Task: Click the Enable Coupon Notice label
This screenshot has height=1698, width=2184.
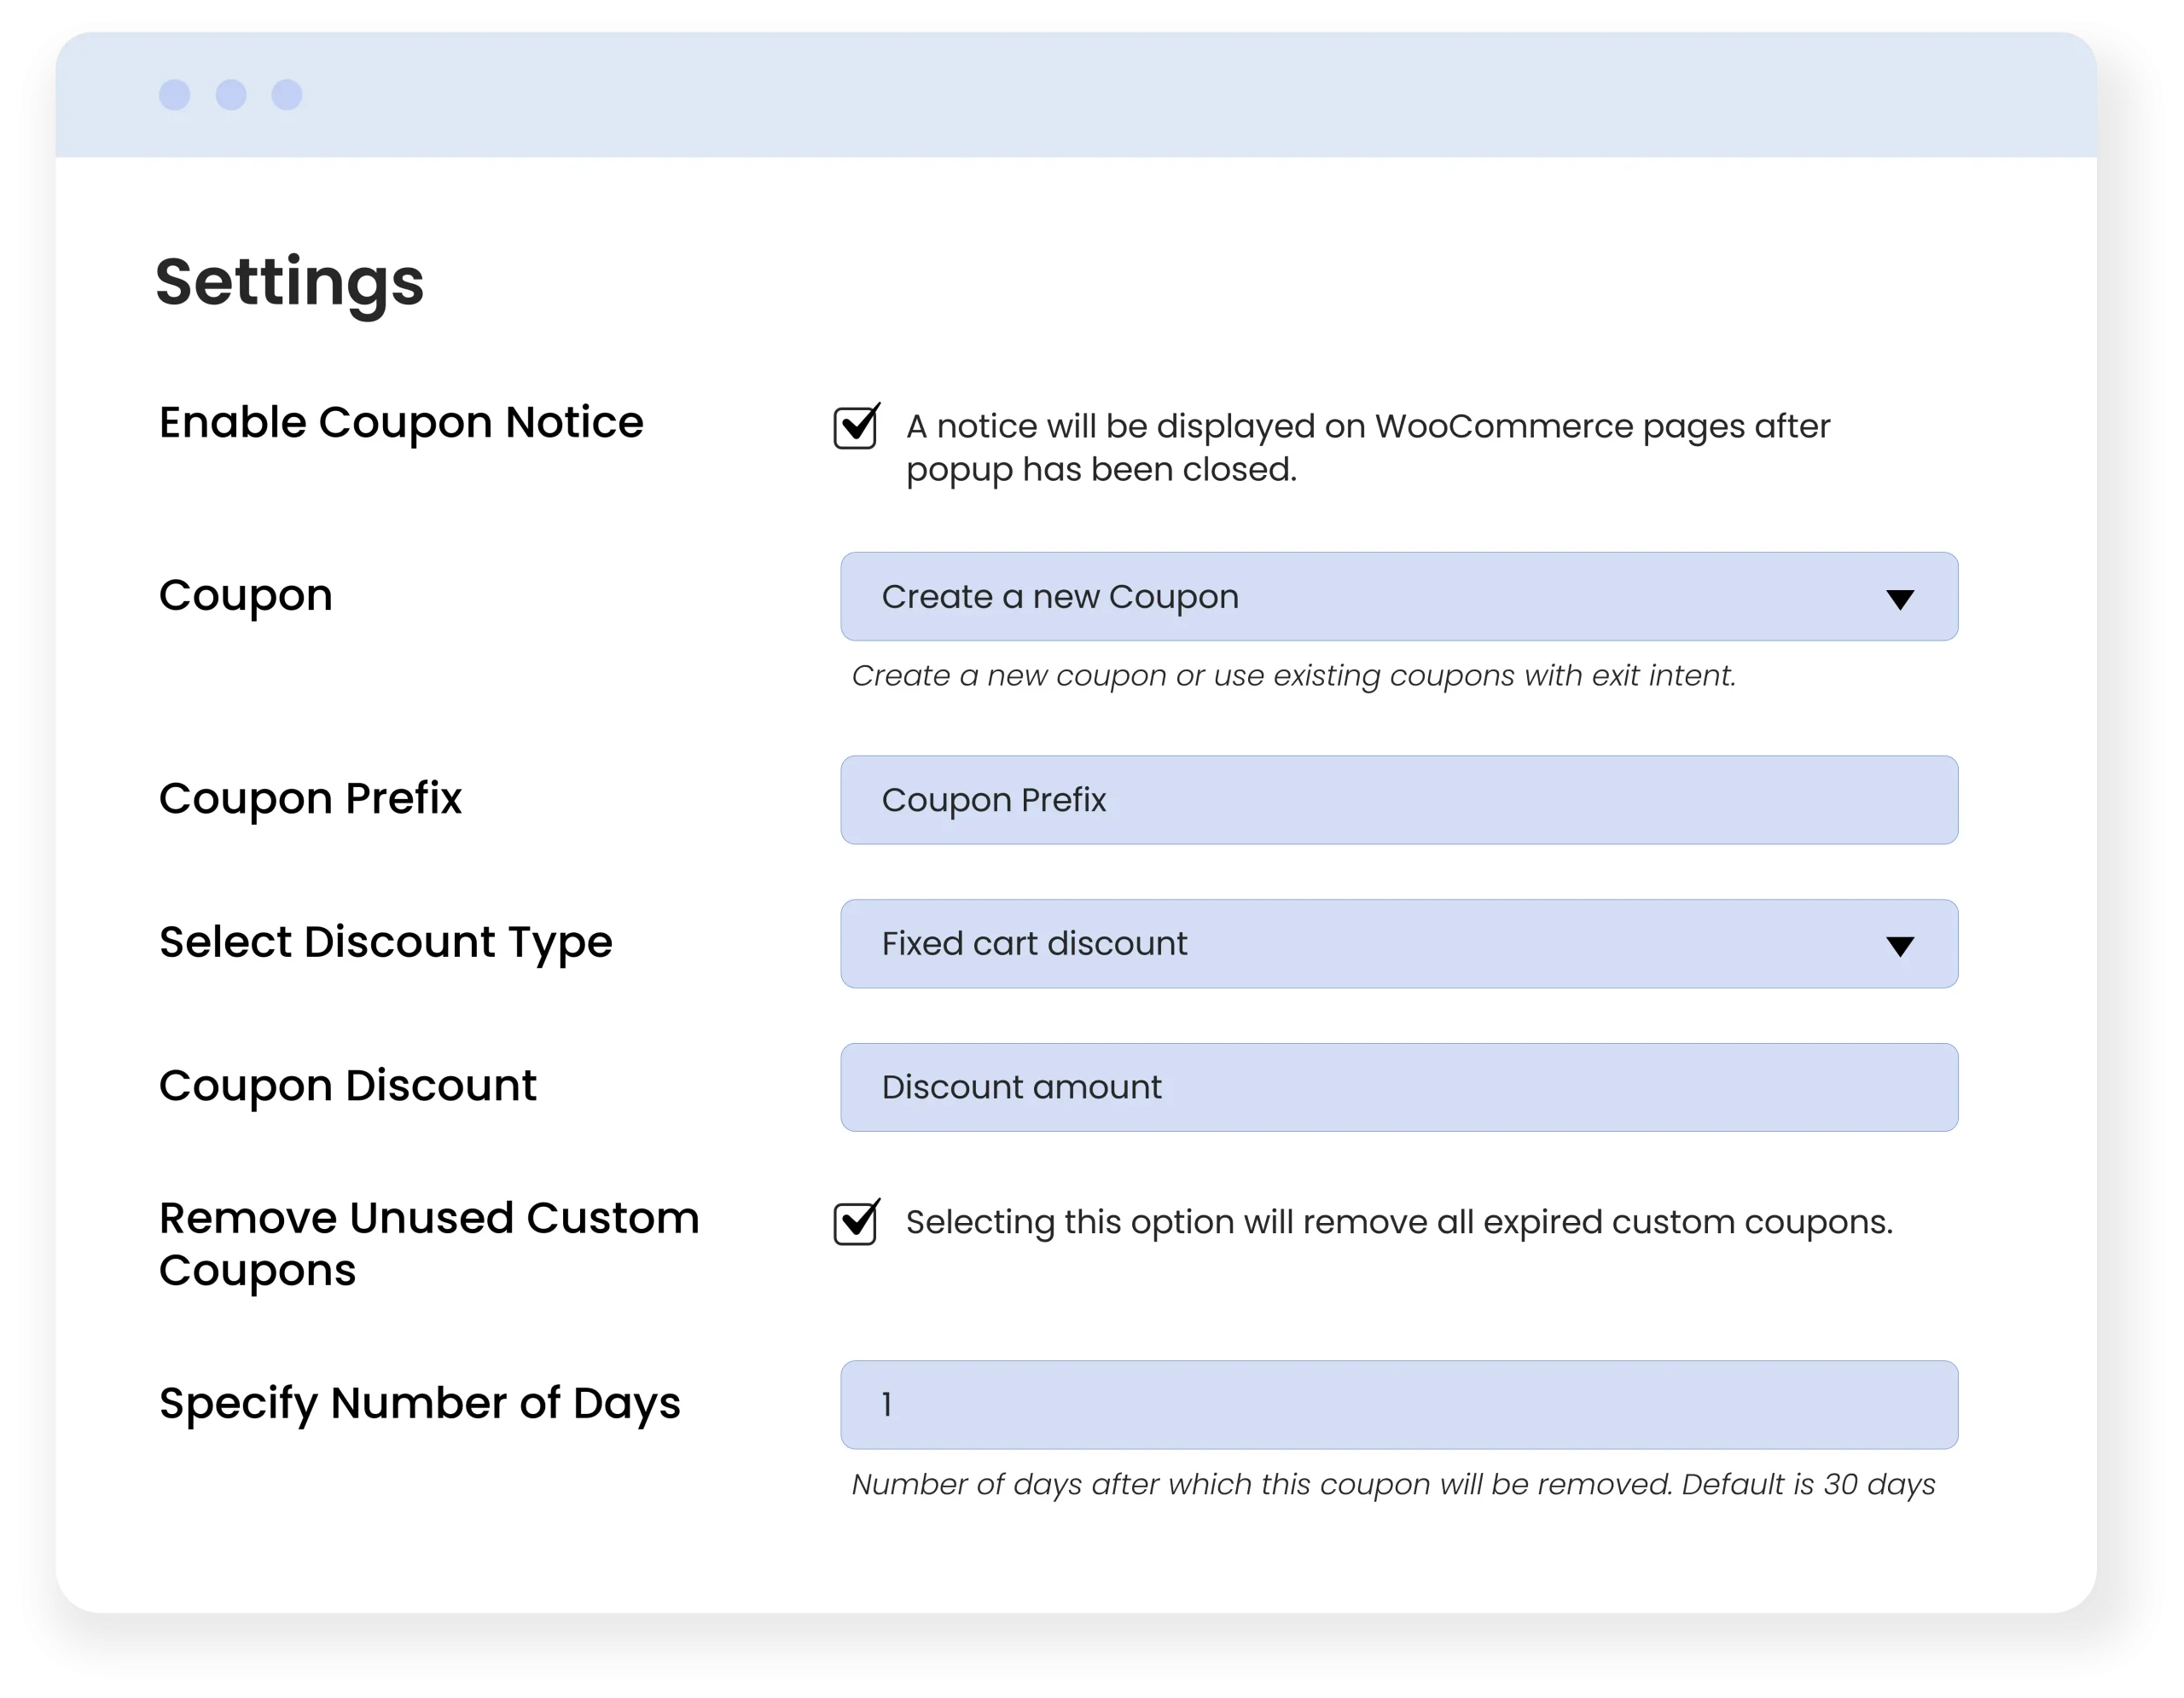Action: [x=401, y=423]
